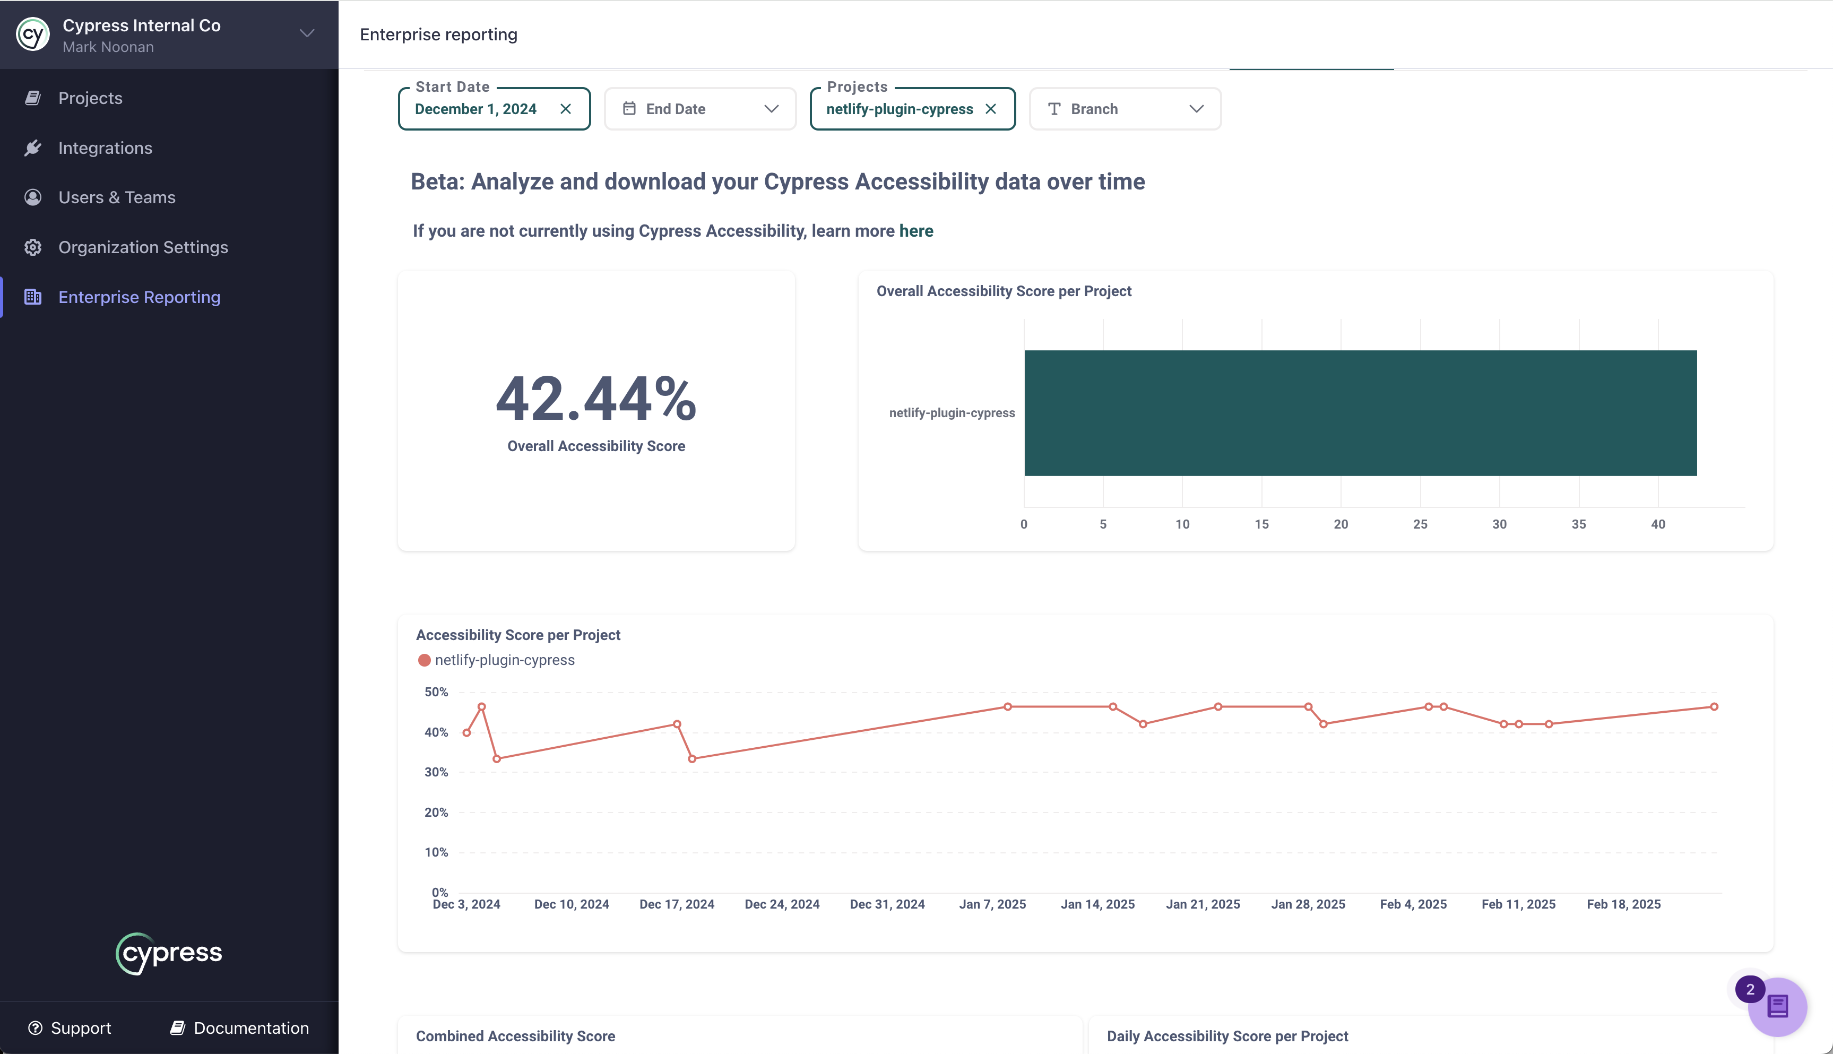
Task: Select Enterprise Reporting in the navigation
Action: tap(139, 297)
